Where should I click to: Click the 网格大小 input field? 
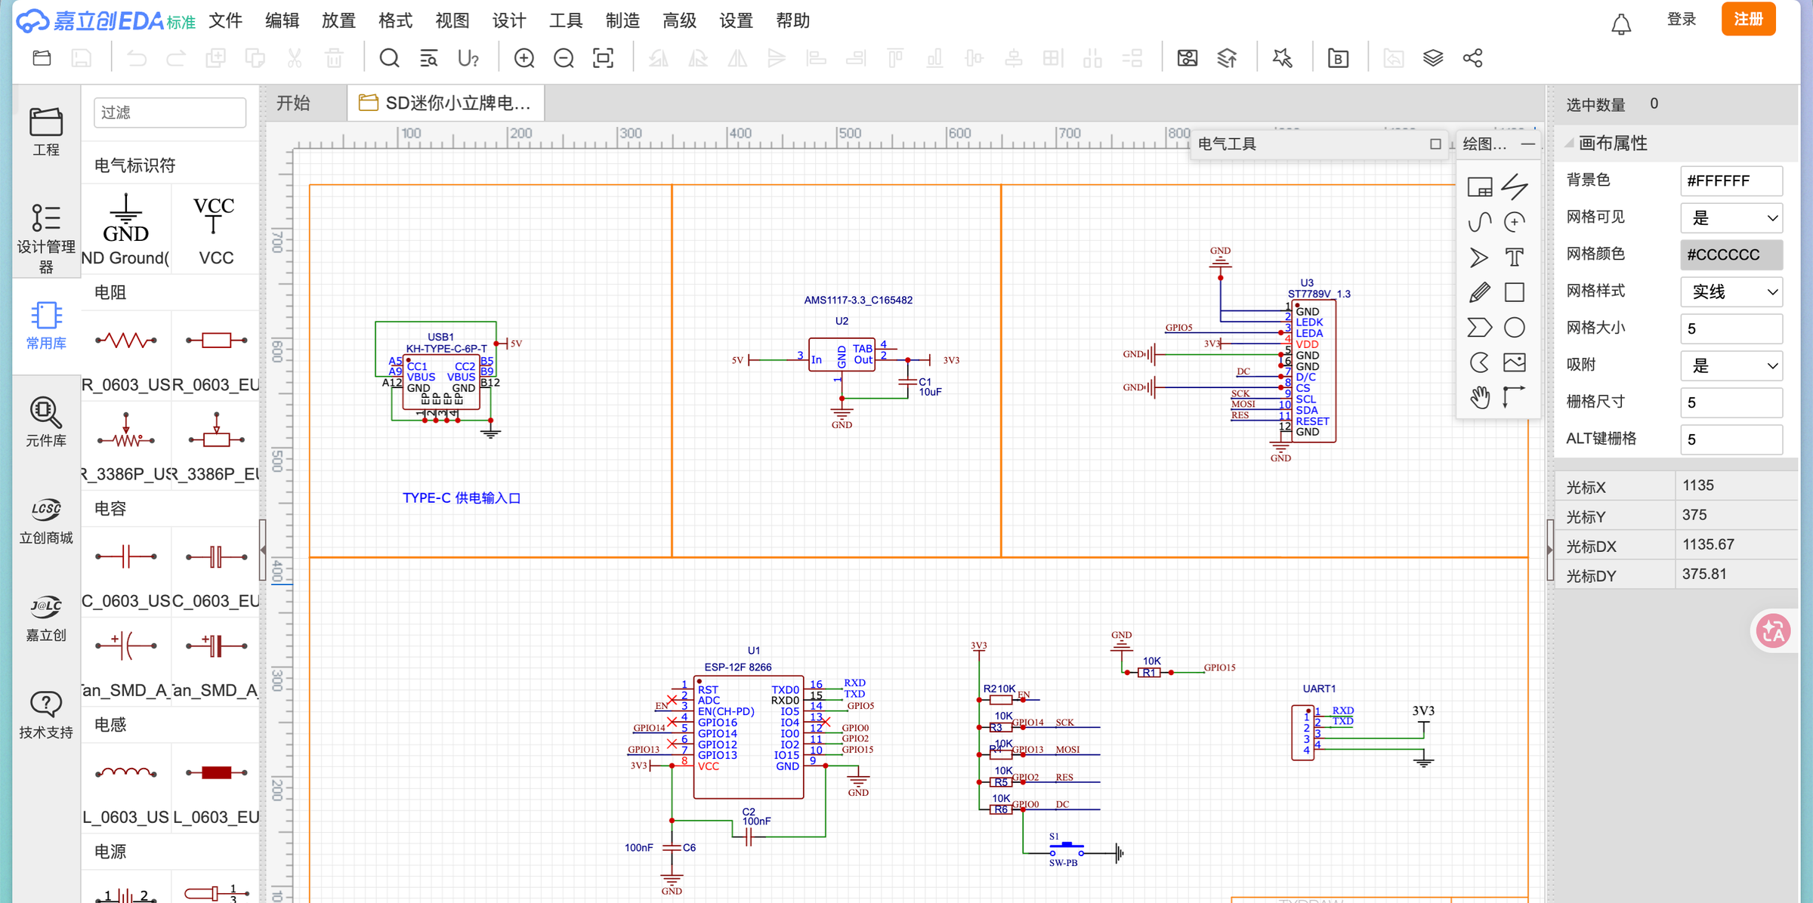pos(1731,329)
